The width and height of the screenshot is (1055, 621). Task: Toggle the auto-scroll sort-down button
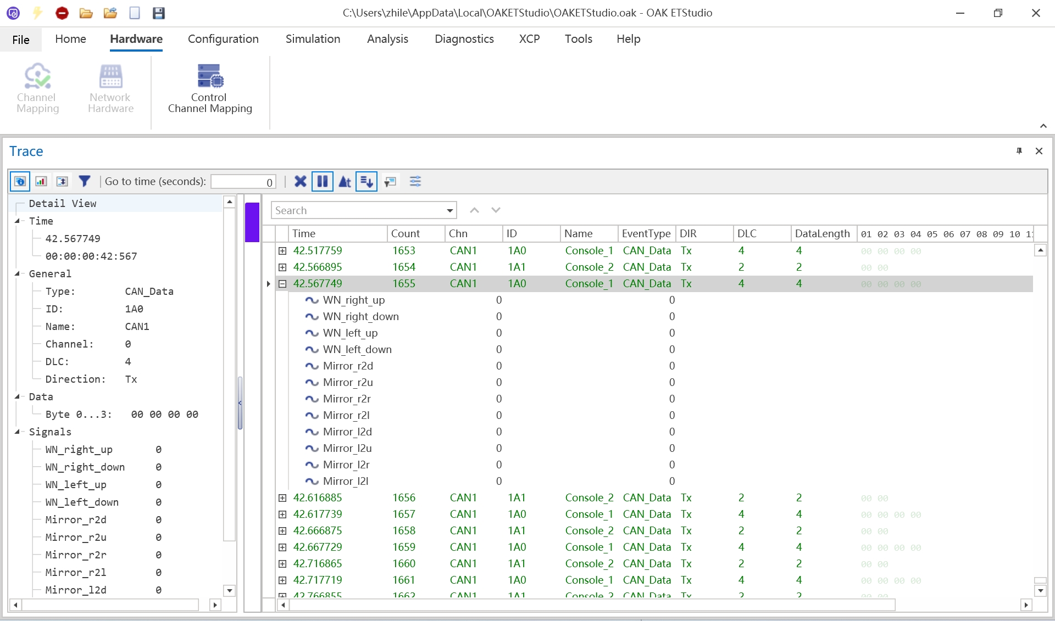pos(367,181)
